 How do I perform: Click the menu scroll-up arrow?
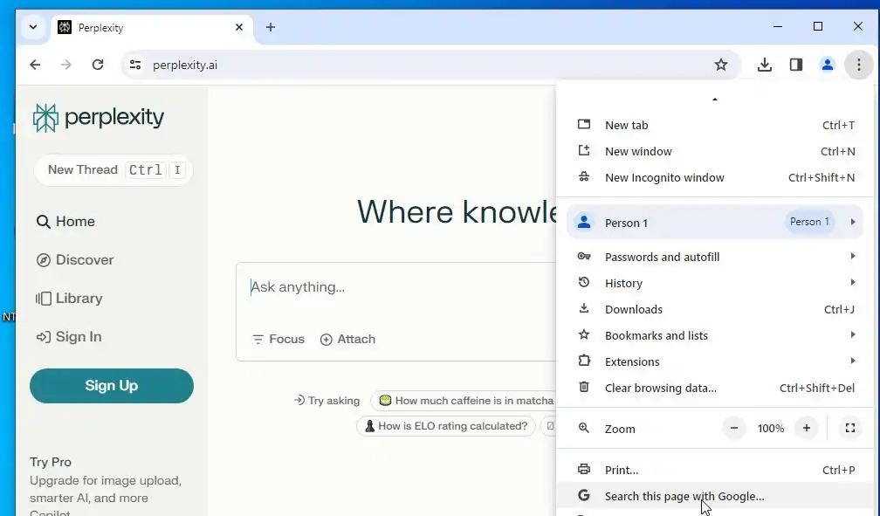[714, 100]
